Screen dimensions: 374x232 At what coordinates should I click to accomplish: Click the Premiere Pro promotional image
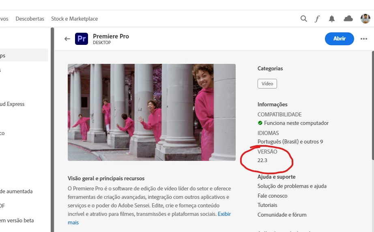(x=152, y=112)
